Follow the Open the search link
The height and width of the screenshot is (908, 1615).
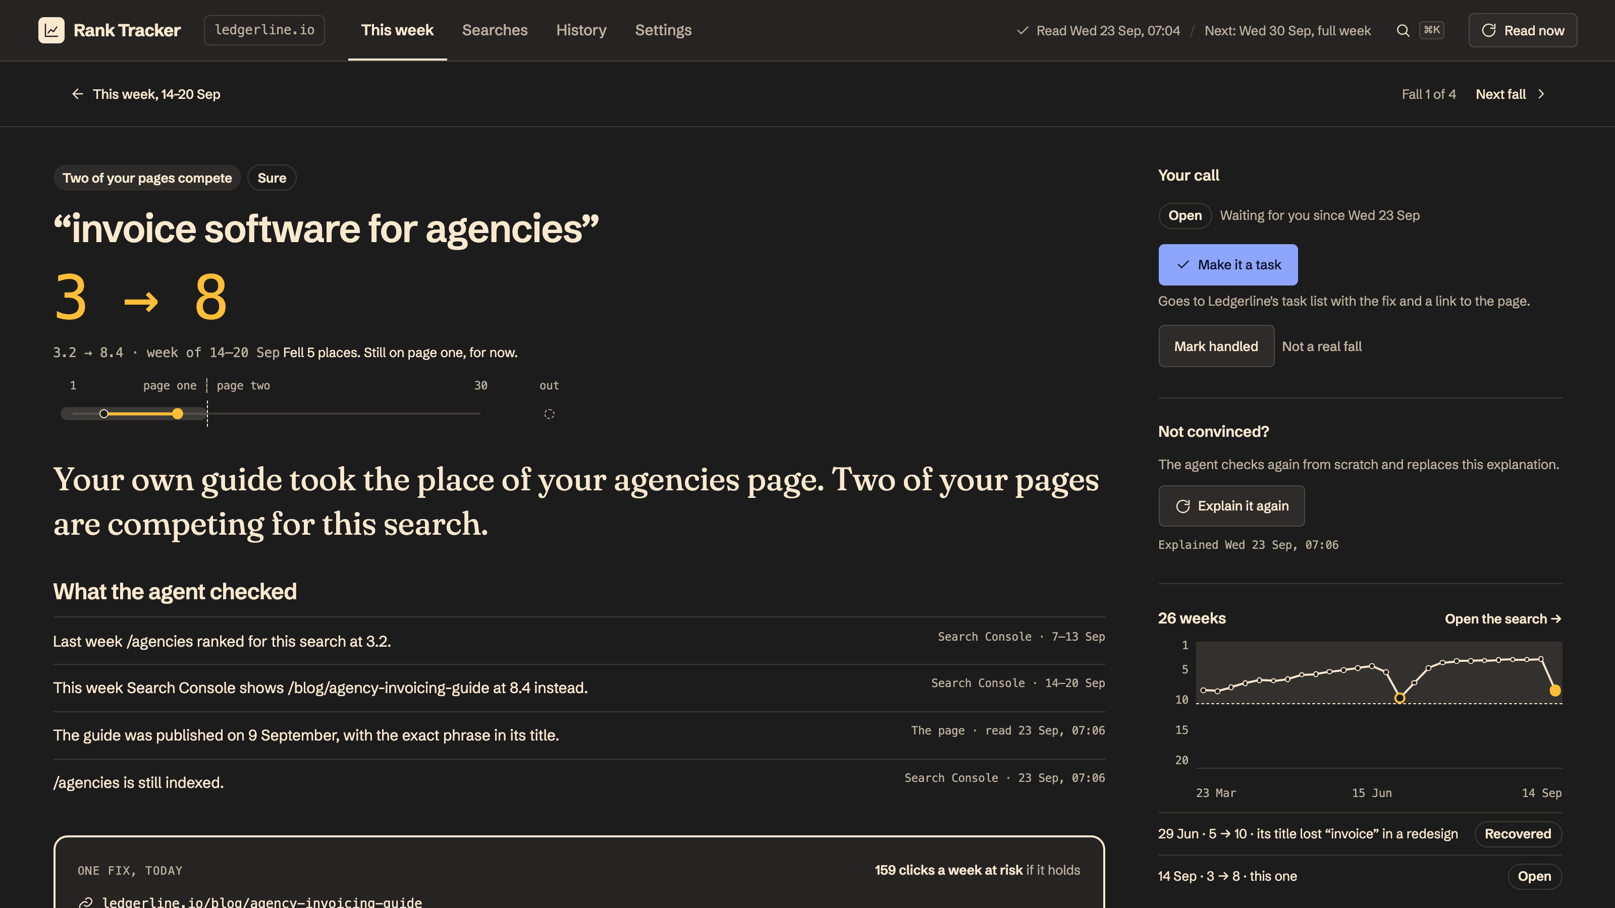[1503, 618]
